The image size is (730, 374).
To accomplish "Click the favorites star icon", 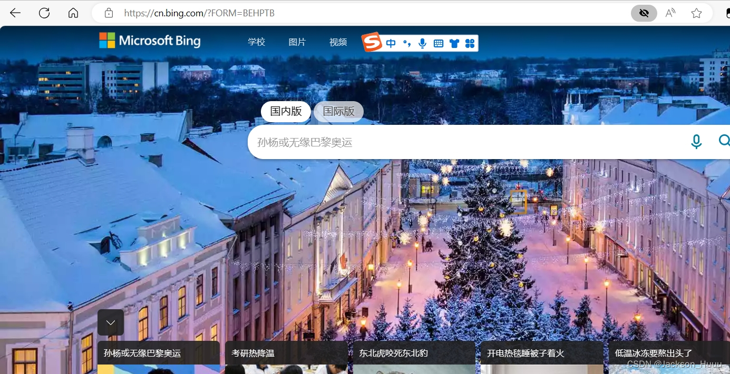I will pyautogui.click(x=696, y=13).
